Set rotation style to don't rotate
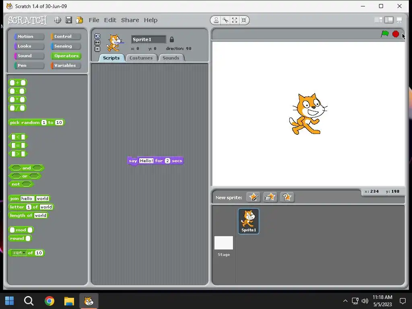Image resolution: width=412 pixels, height=309 pixels. click(97, 49)
